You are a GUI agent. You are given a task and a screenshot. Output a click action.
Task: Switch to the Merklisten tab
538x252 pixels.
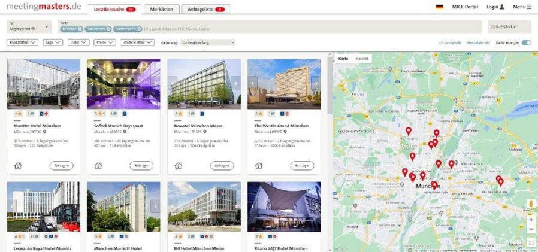161,9
